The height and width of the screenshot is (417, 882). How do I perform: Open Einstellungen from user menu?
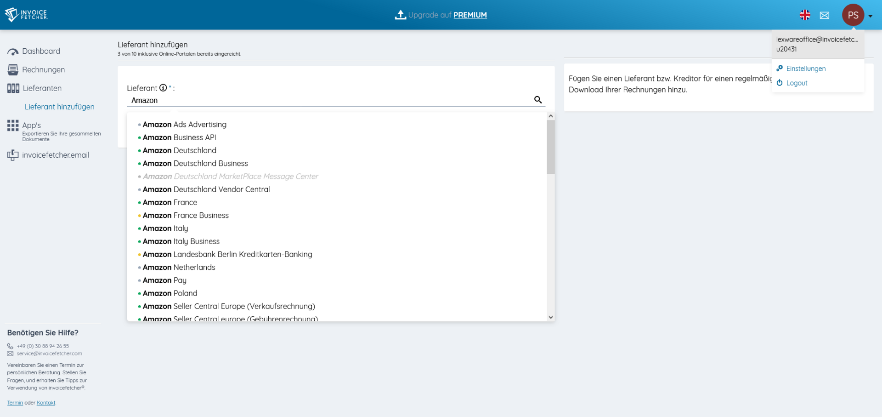[806, 69]
